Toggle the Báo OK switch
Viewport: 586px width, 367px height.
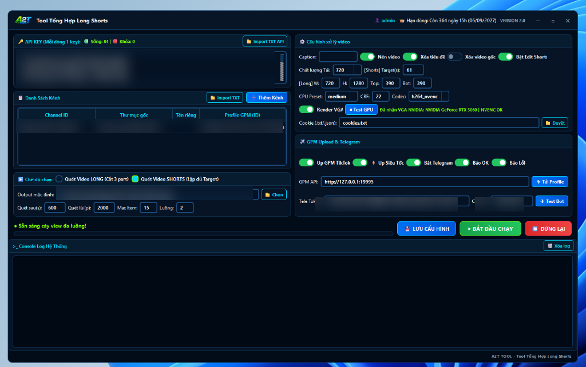point(462,162)
